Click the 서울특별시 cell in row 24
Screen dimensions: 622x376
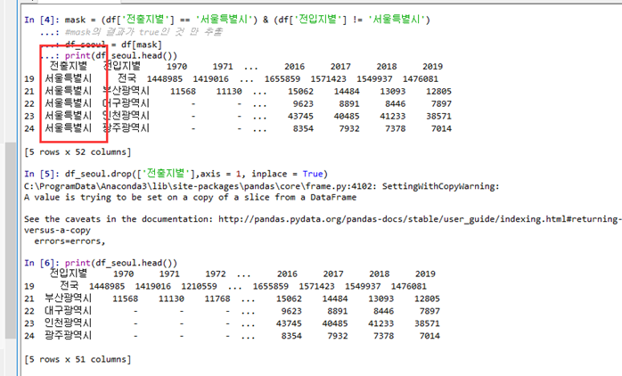click(x=69, y=128)
